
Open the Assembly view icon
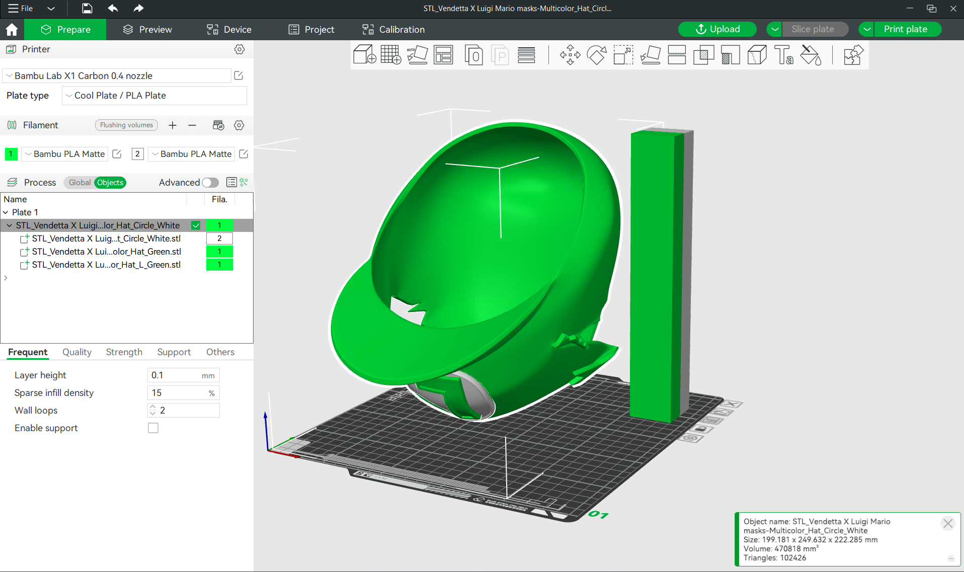coord(853,55)
